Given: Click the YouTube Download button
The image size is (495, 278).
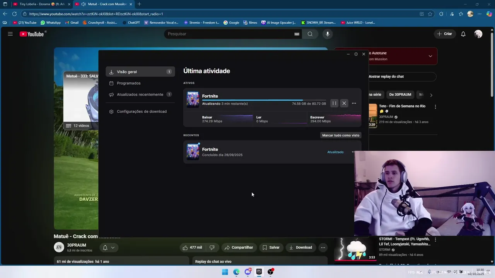Looking at the screenshot, I should tap(300, 247).
